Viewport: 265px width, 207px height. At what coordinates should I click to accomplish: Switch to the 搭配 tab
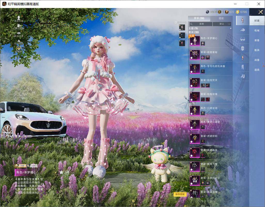click(x=221, y=18)
